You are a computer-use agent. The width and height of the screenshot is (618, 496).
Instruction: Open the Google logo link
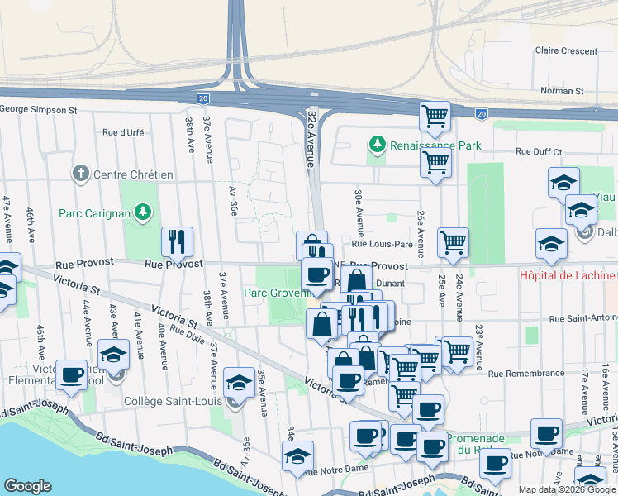click(28, 486)
